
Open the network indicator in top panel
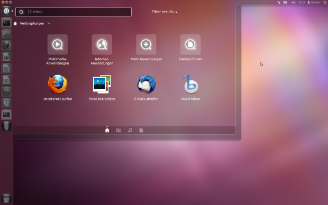coord(279,2)
